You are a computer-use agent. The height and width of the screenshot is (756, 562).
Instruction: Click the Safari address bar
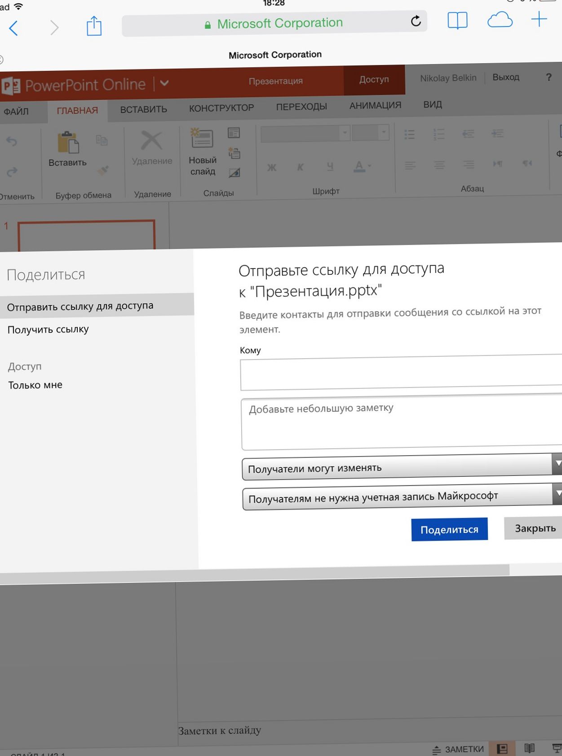pos(274,23)
